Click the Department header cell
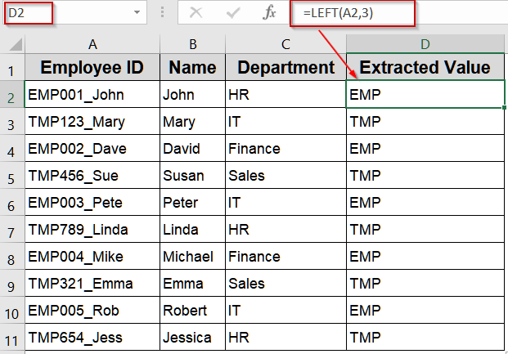508x354 pixels. [285, 67]
